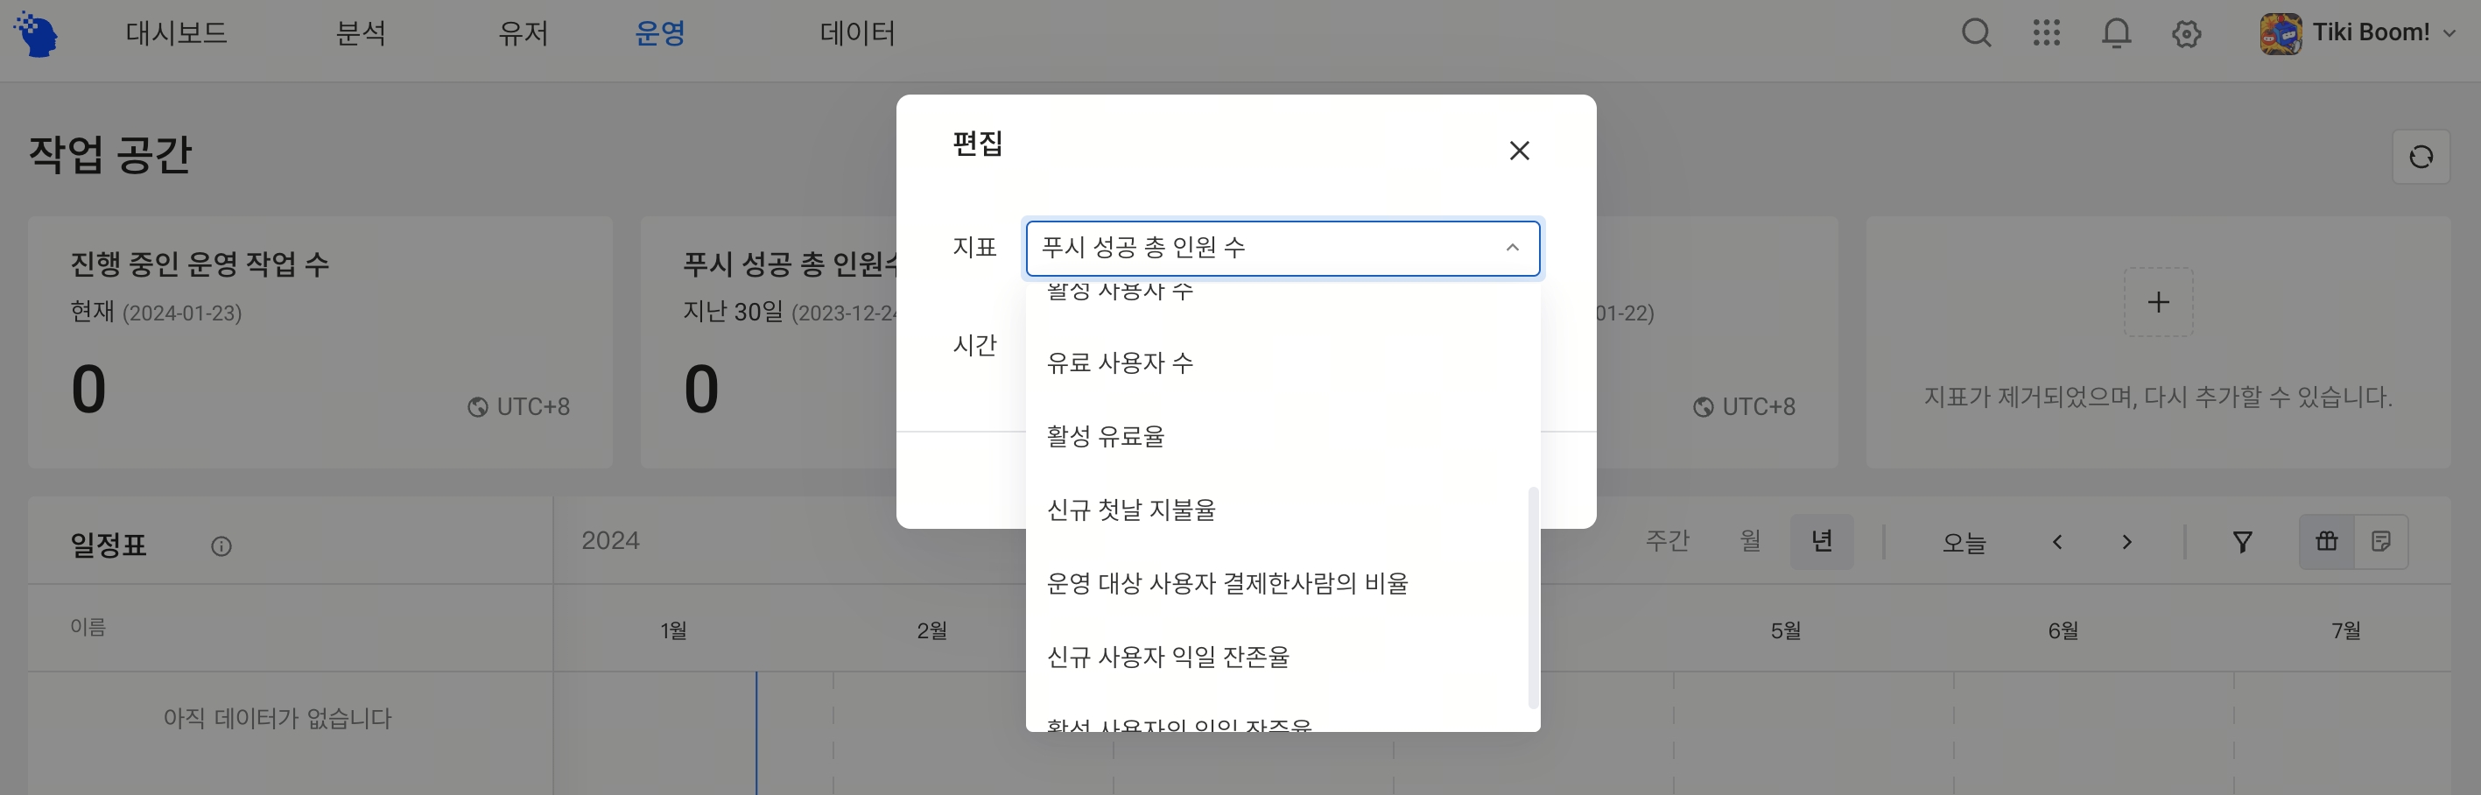Click the plus icon to add an indicator
This screenshot has width=2481, height=795.
click(x=2158, y=303)
